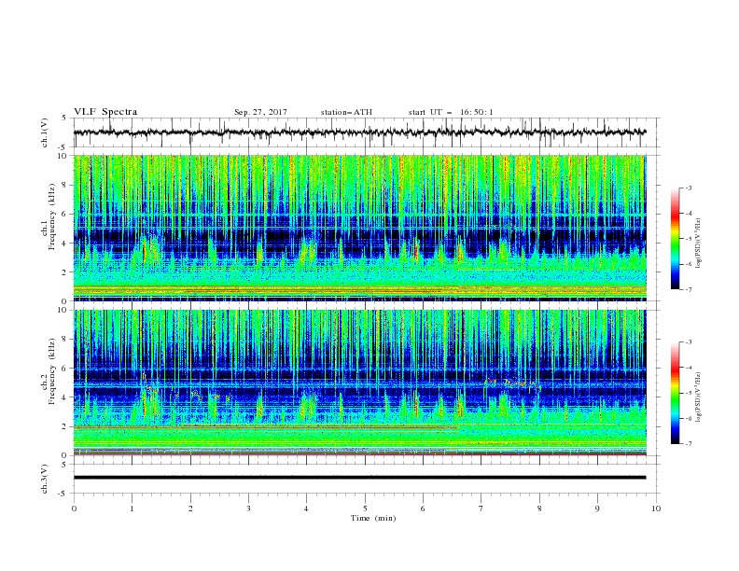
Task: Click the time axis tick label '10'
Action: pyautogui.click(x=656, y=508)
